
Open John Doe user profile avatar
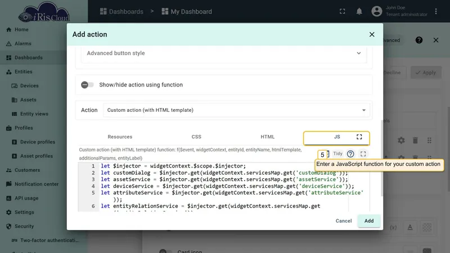point(376,11)
